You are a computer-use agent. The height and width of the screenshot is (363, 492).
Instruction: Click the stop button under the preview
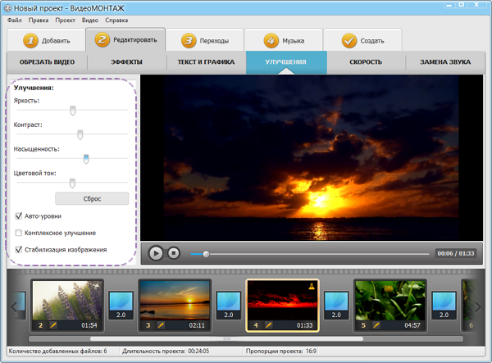[174, 253]
